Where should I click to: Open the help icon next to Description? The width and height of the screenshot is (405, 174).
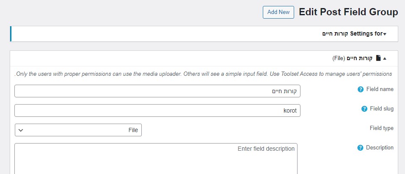pyautogui.click(x=360, y=148)
